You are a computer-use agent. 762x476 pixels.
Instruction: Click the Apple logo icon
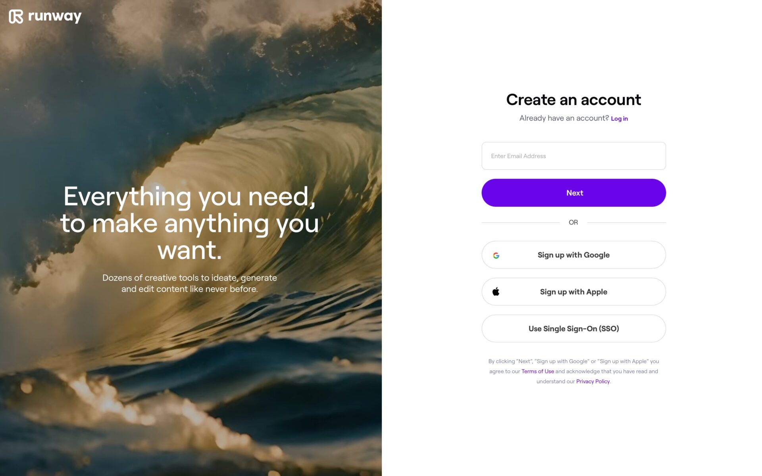496,292
